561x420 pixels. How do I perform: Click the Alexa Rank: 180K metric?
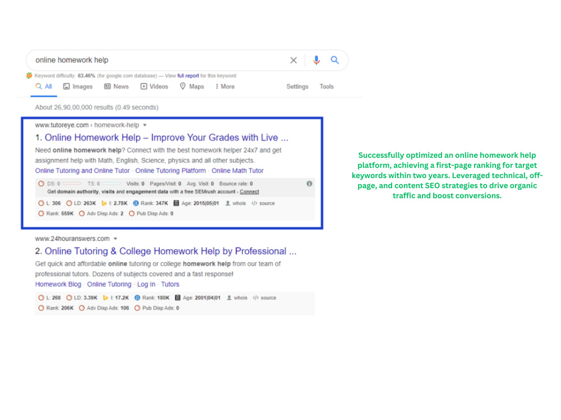coord(152,298)
